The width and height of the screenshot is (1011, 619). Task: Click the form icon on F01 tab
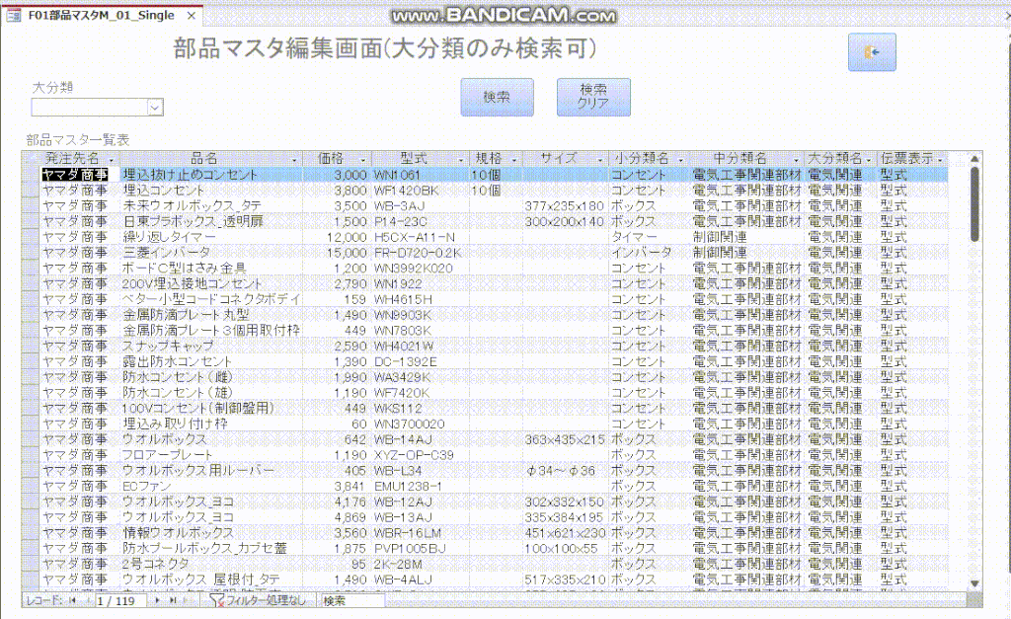coord(15,16)
